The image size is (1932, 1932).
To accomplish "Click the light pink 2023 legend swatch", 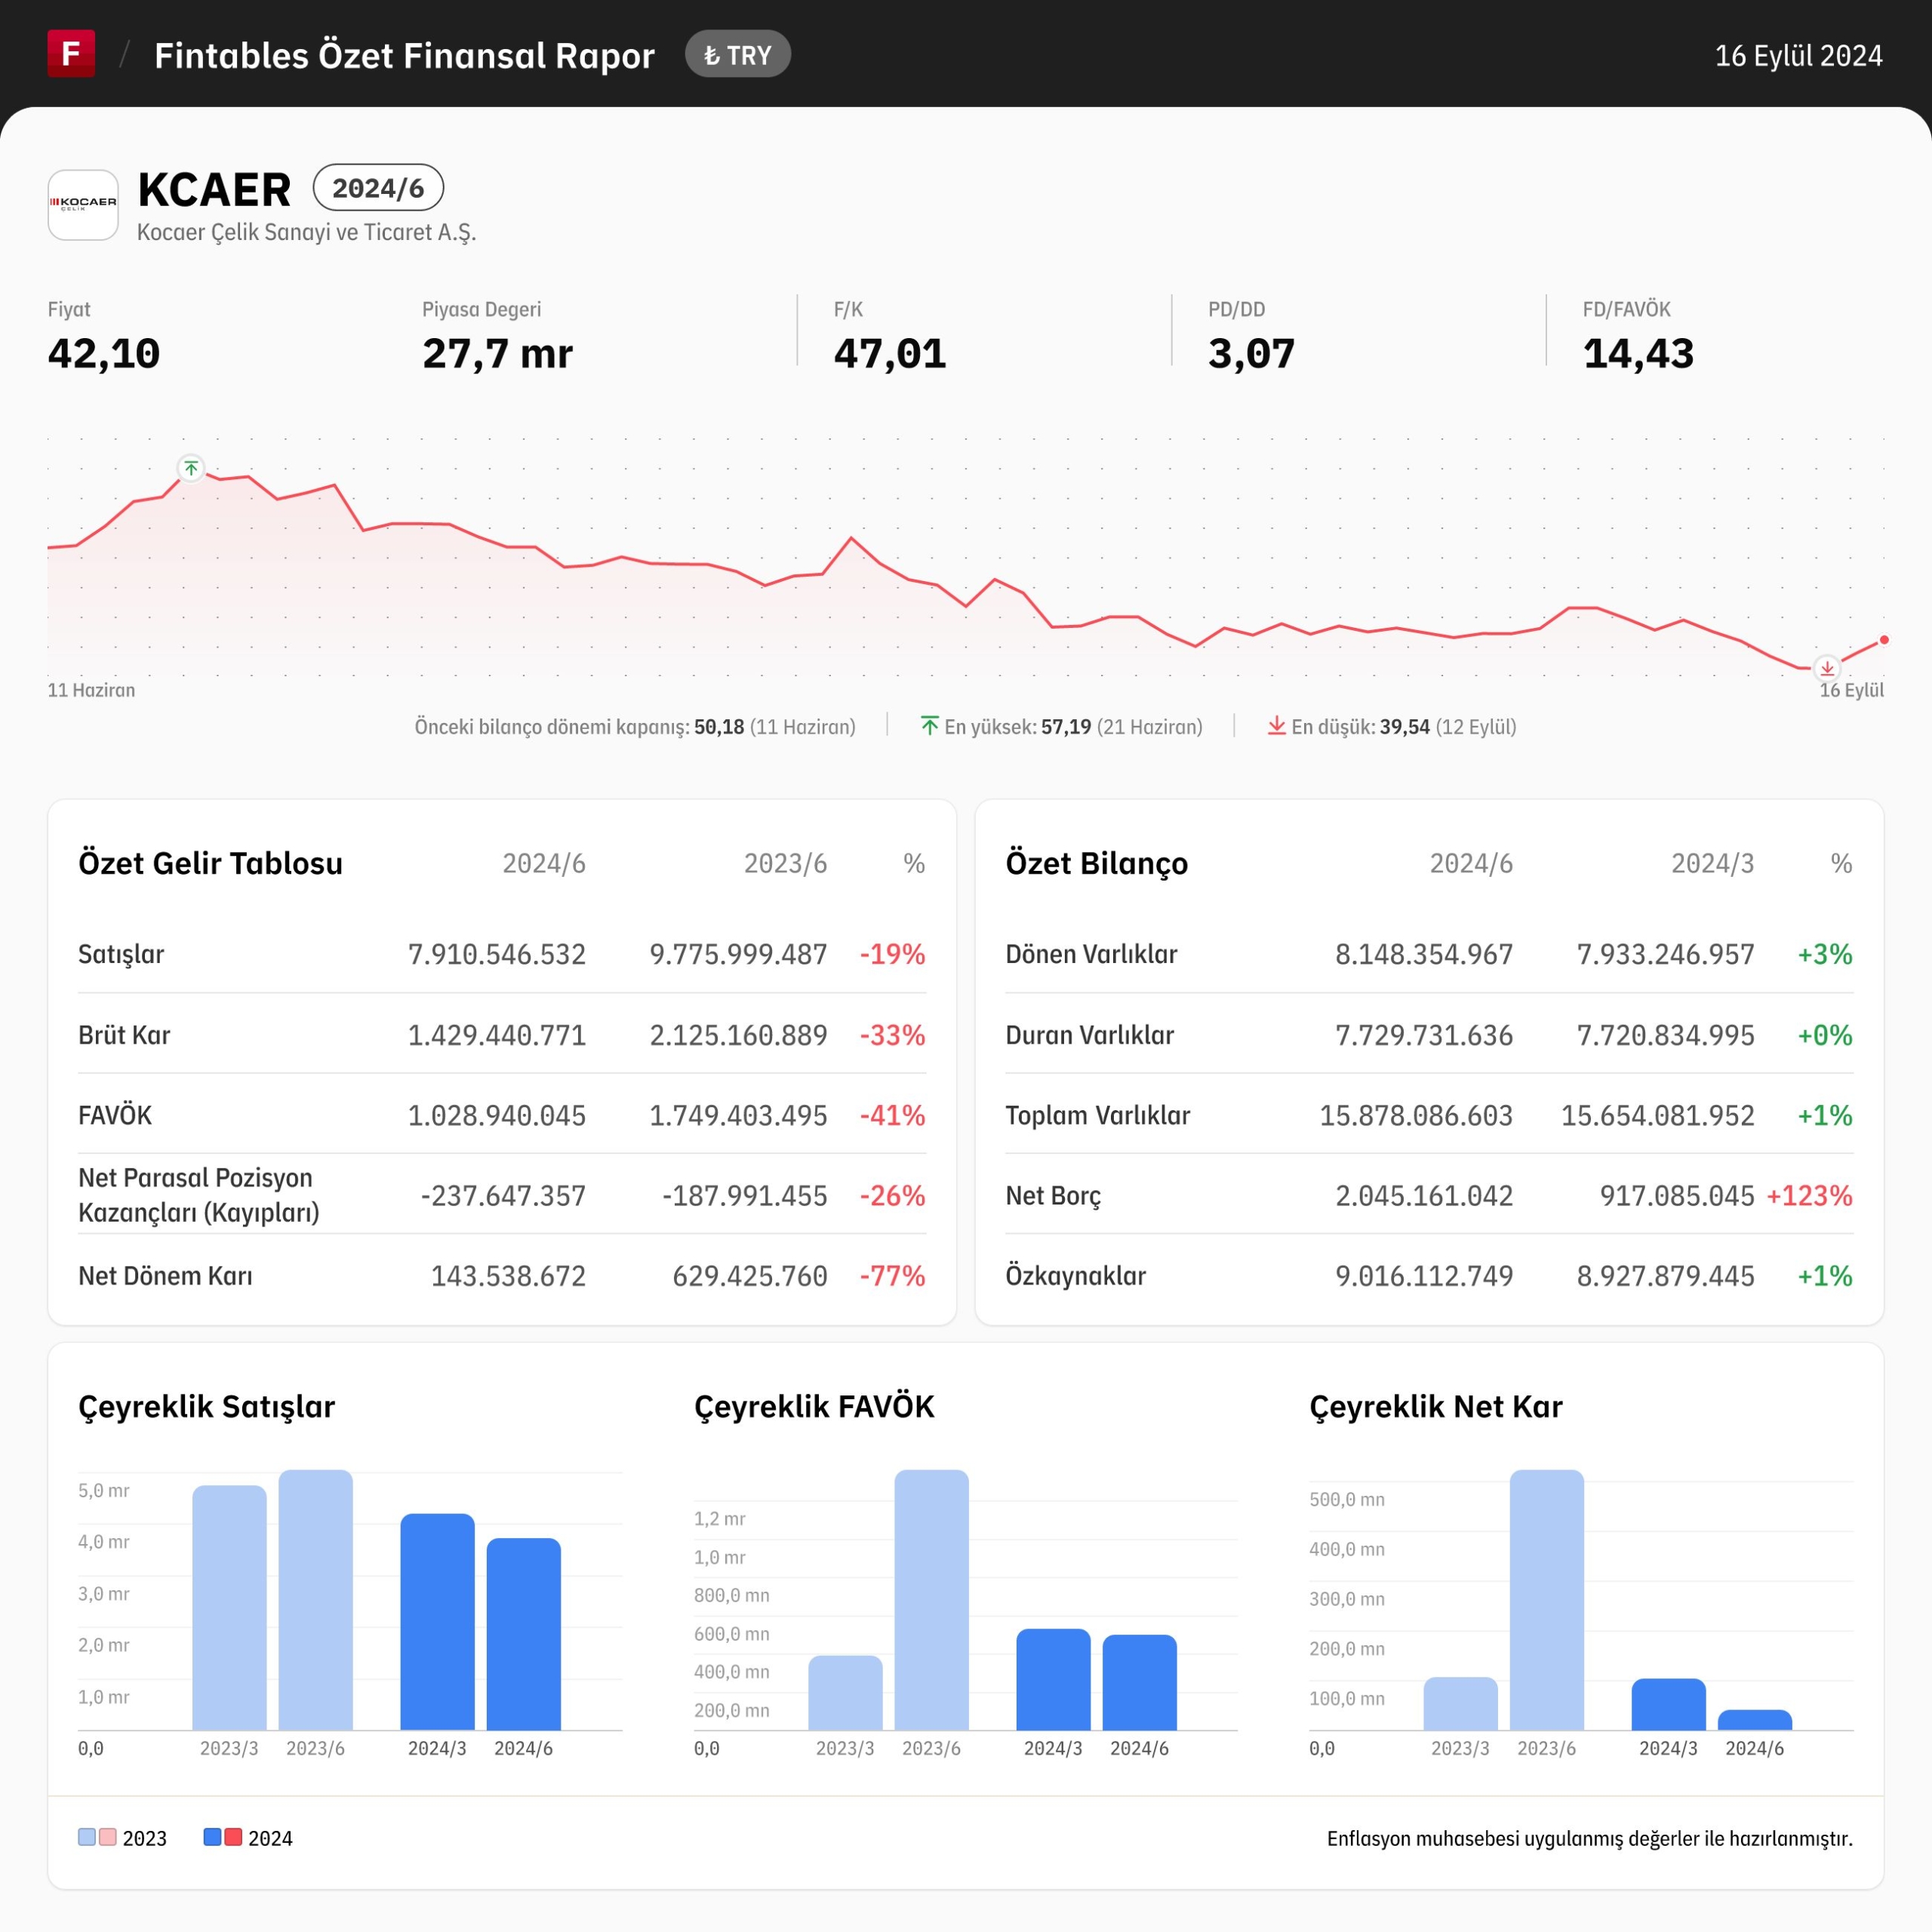I will tap(108, 1837).
